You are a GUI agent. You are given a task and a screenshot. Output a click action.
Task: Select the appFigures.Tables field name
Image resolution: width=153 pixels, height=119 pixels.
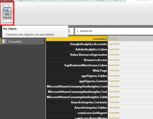point(77,76)
